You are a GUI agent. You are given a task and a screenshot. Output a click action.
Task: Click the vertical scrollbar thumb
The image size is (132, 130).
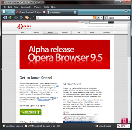point(129,40)
